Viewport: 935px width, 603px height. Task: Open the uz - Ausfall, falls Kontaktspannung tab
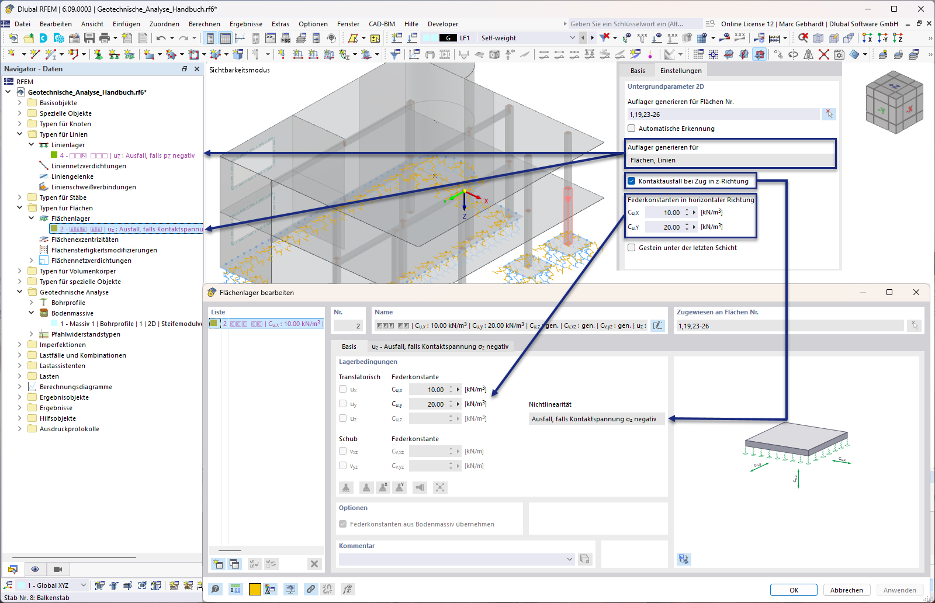tap(440, 346)
